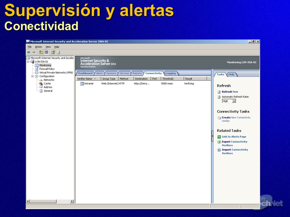The width and height of the screenshot is (290, 217).
Task: Collapse the Configuration tree node
Action: 32,76
